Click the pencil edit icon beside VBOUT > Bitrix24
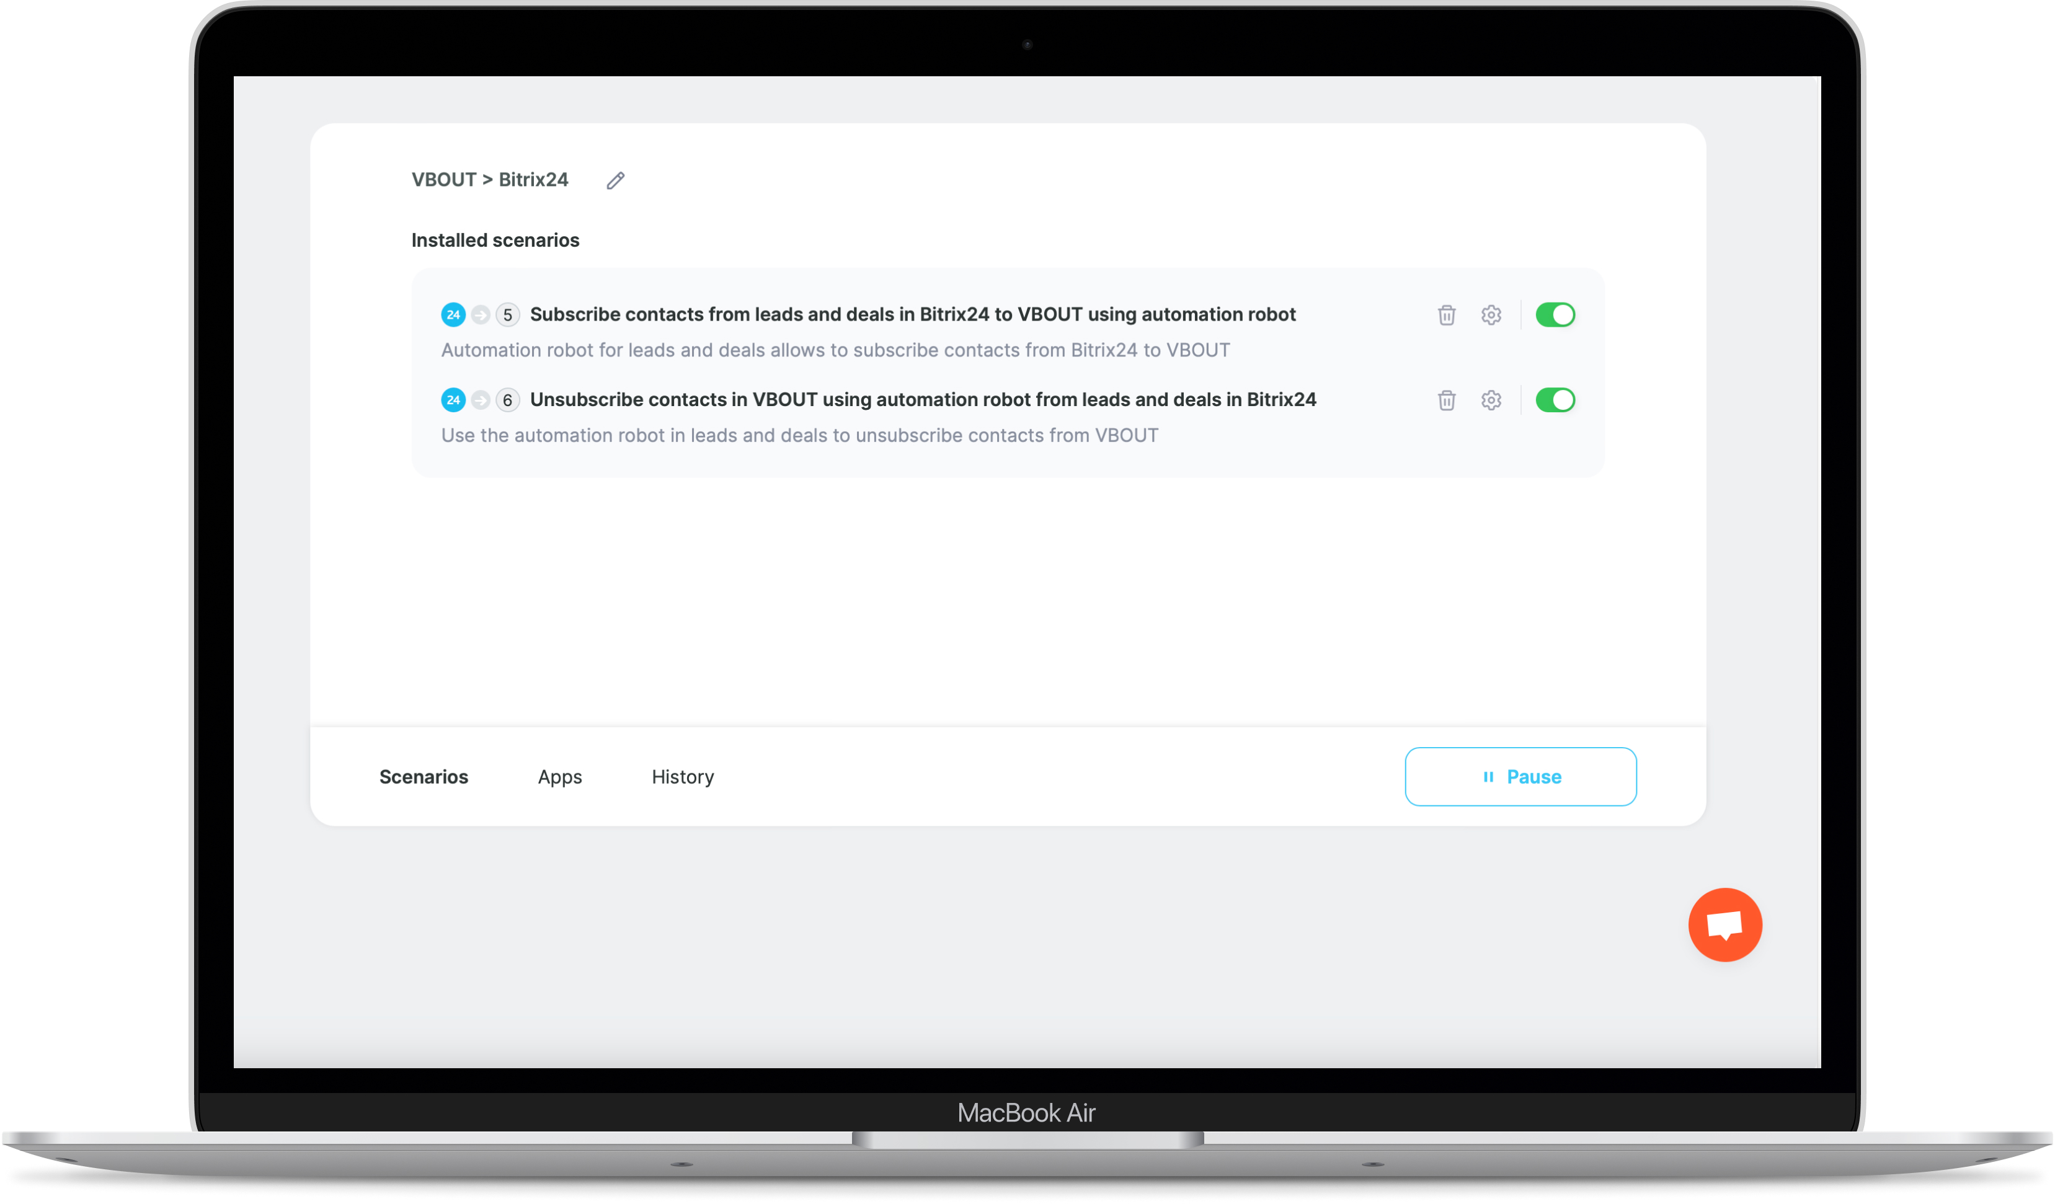The width and height of the screenshot is (2055, 1204). 616,180
